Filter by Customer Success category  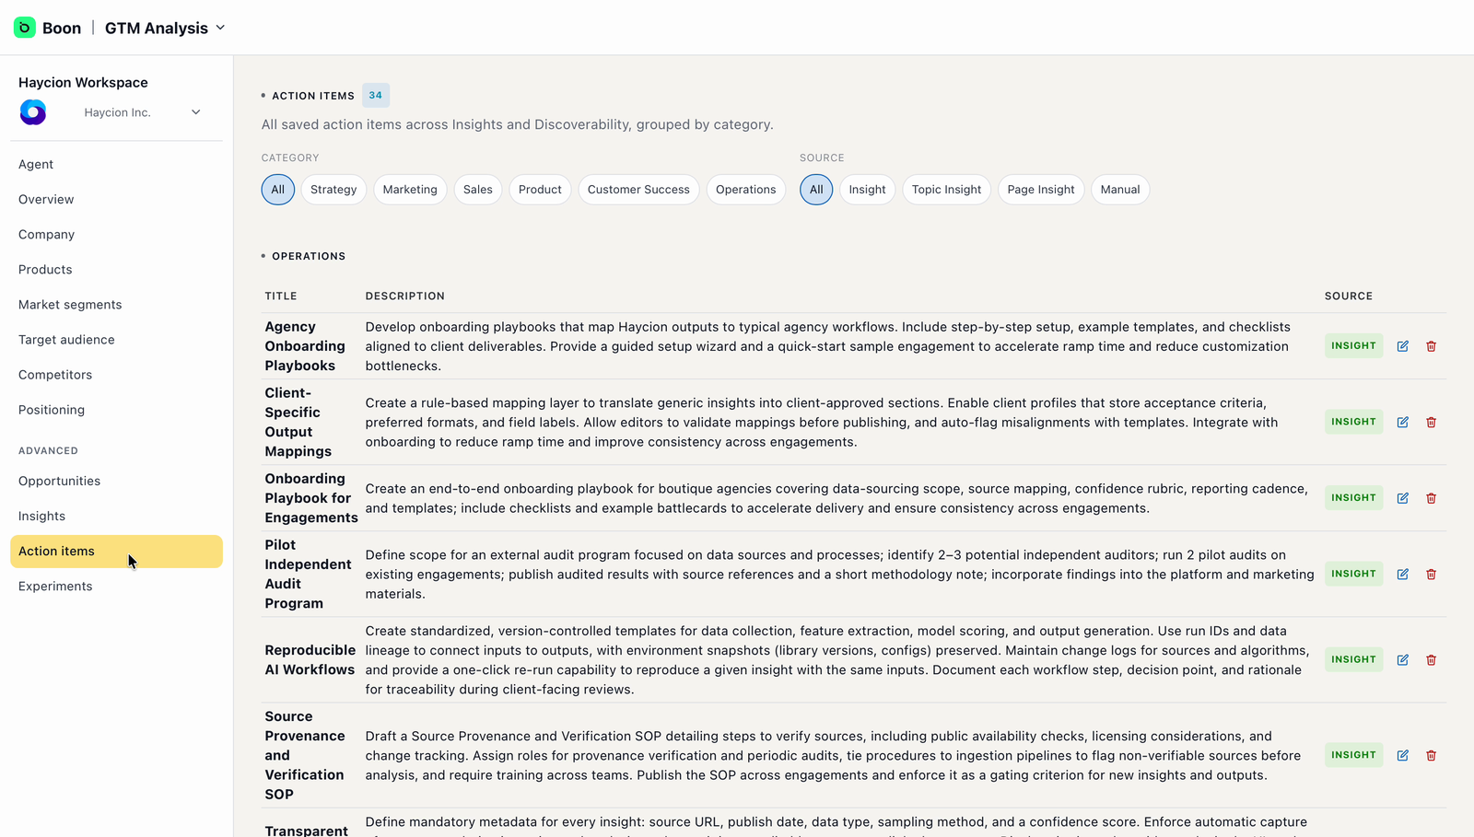pyautogui.click(x=638, y=190)
